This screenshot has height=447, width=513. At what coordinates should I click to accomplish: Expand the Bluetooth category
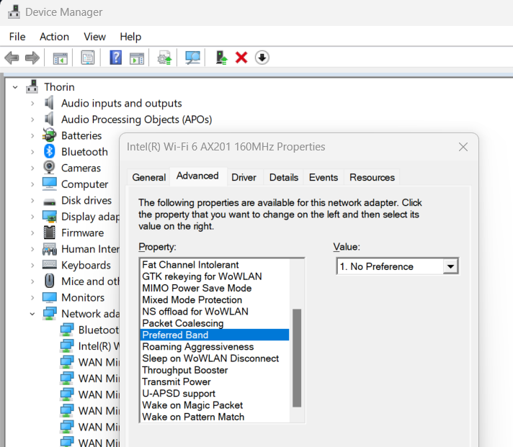[x=32, y=152]
